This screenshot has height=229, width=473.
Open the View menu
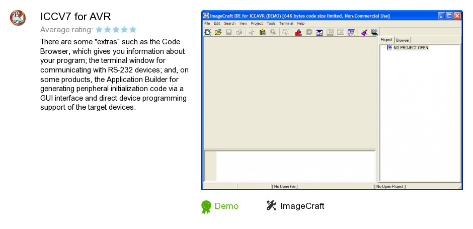tap(244, 23)
